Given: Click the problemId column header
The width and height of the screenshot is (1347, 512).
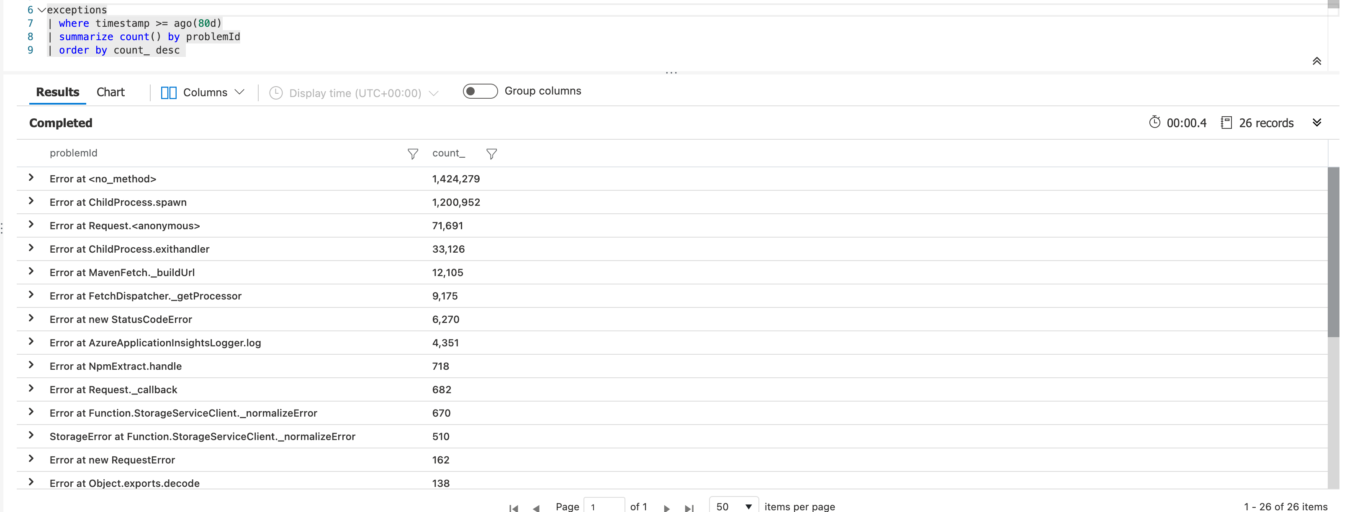Looking at the screenshot, I should pyautogui.click(x=73, y=153).
